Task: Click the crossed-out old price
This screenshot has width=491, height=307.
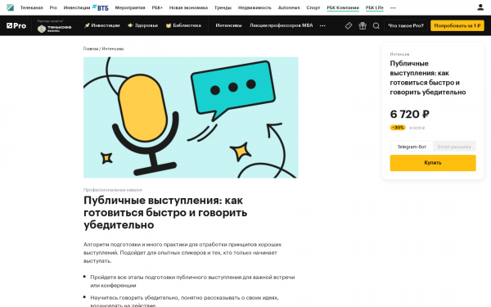Action: [x=417, y=128]
